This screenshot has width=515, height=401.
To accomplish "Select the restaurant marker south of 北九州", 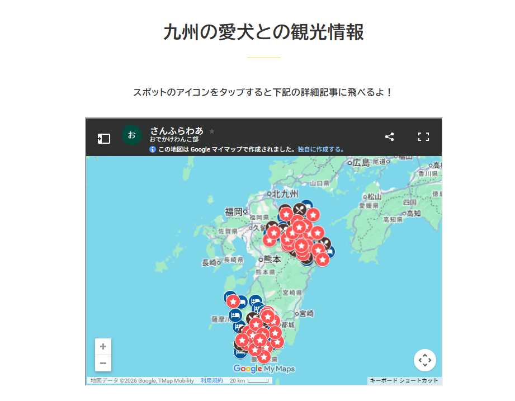I will [x=300, y=210].
